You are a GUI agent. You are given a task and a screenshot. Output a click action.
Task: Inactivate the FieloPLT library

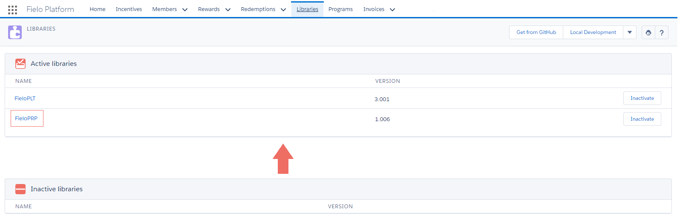click(x=642, y=98)
